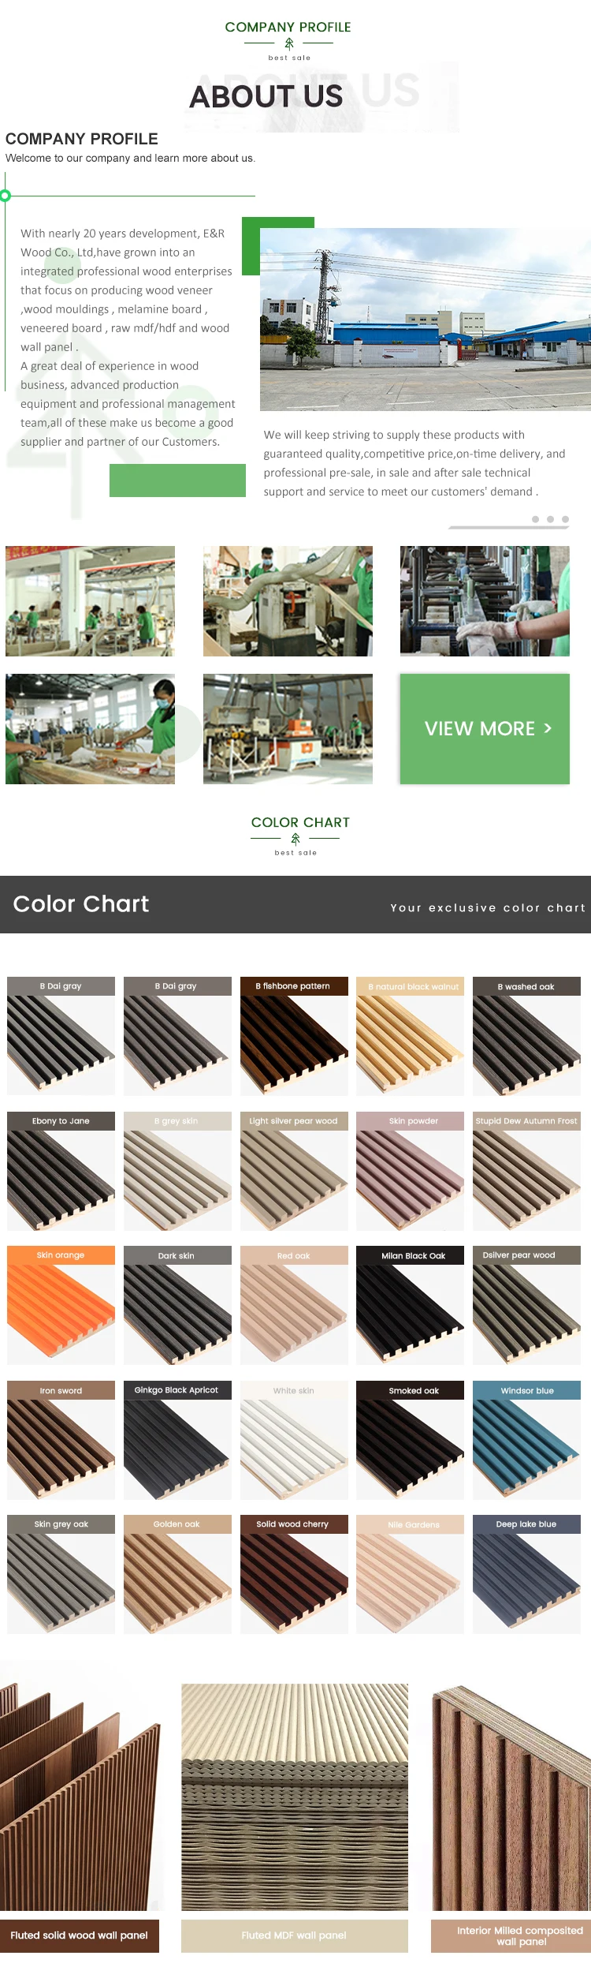This screenshot has height=1978, width=591.
Task: Click the tree icon under COMPANY PROFILE heading
Action: click(x=289, y=43)
